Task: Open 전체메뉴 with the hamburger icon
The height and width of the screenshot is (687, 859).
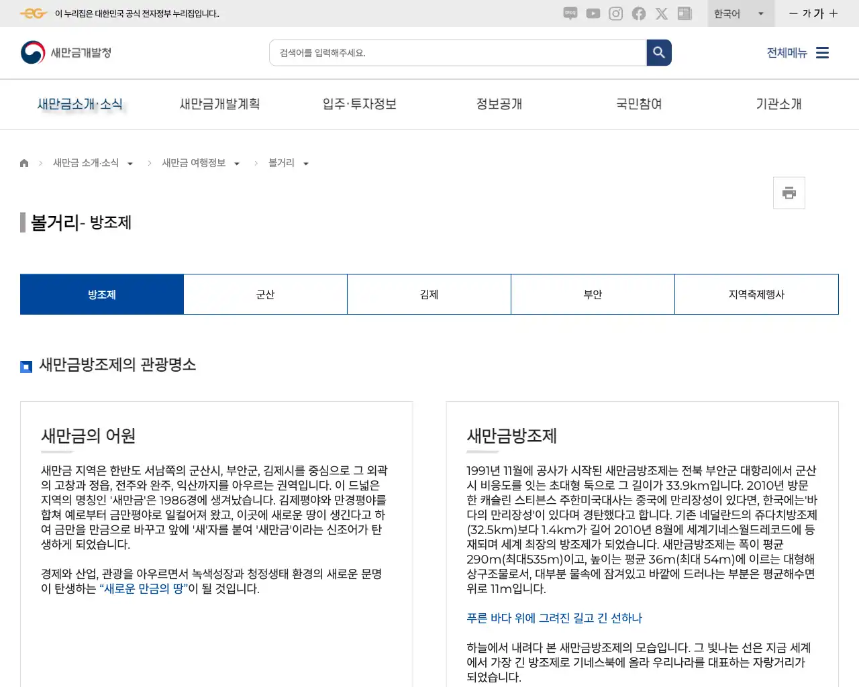Action: 822,52
